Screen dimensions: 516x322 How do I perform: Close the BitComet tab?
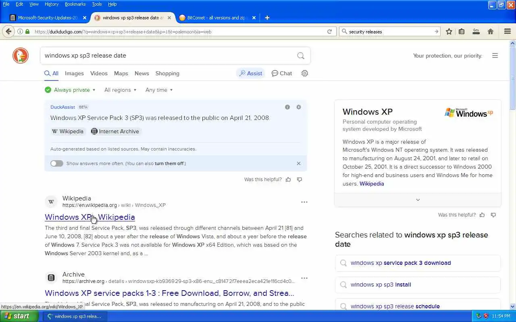point(254,18)
